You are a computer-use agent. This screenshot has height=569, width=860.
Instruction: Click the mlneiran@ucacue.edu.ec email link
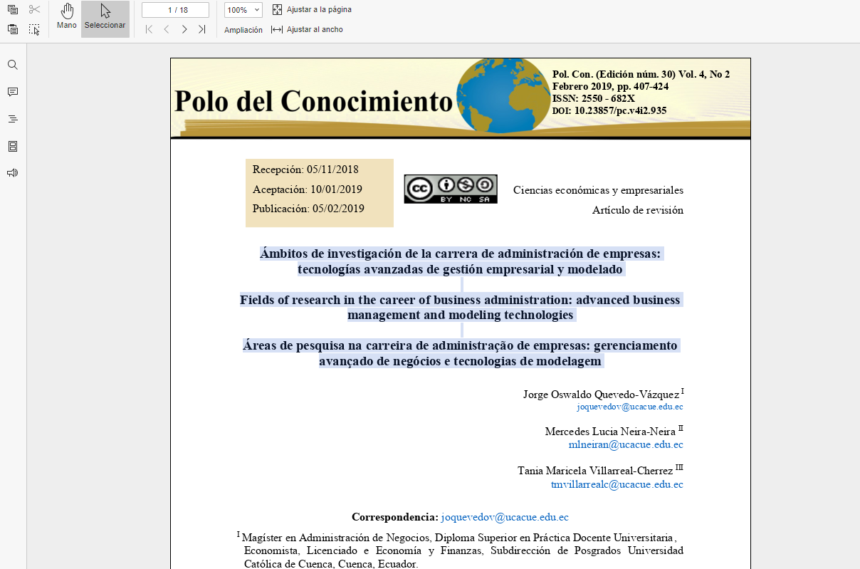(x=626, y=444)
